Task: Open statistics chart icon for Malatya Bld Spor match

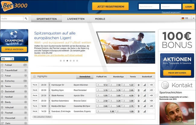Action: [145, 106]
